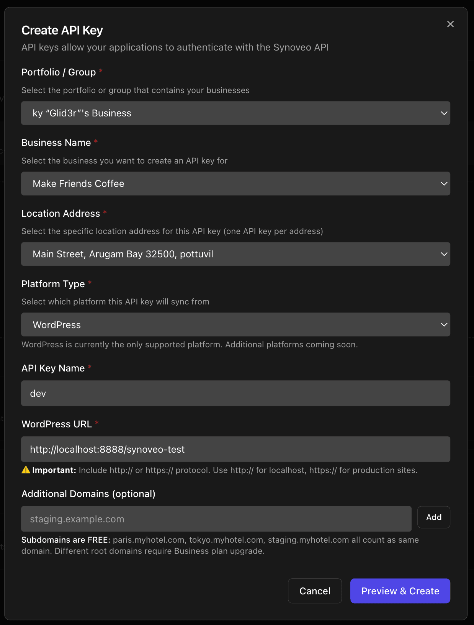Image resolution: width=474 pixels, height=625 pixels.
Task: Open the WordPress platform type selector
Action: (x=235, y=324)
